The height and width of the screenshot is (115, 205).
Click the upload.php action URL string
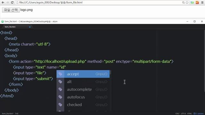pos(60,61)
